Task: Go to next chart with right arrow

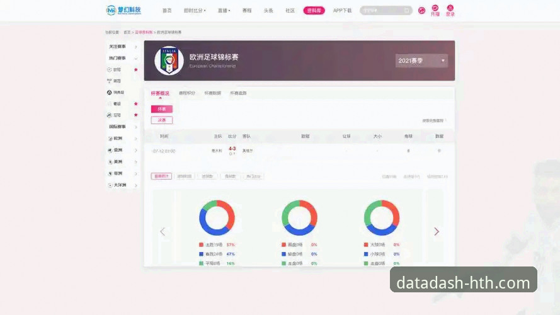Action: pyautogui.click(x=437, y=231)
